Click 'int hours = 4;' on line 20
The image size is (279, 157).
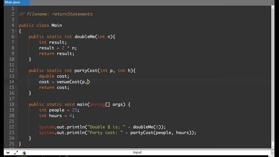(x=57, y=116)
